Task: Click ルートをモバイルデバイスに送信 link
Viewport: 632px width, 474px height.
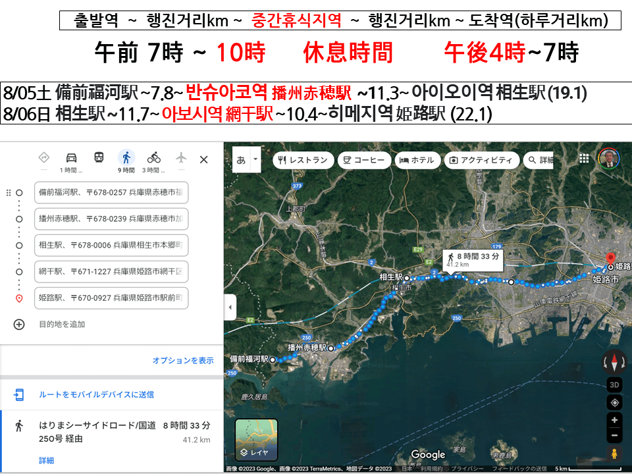Action: (x=96, y=394)
